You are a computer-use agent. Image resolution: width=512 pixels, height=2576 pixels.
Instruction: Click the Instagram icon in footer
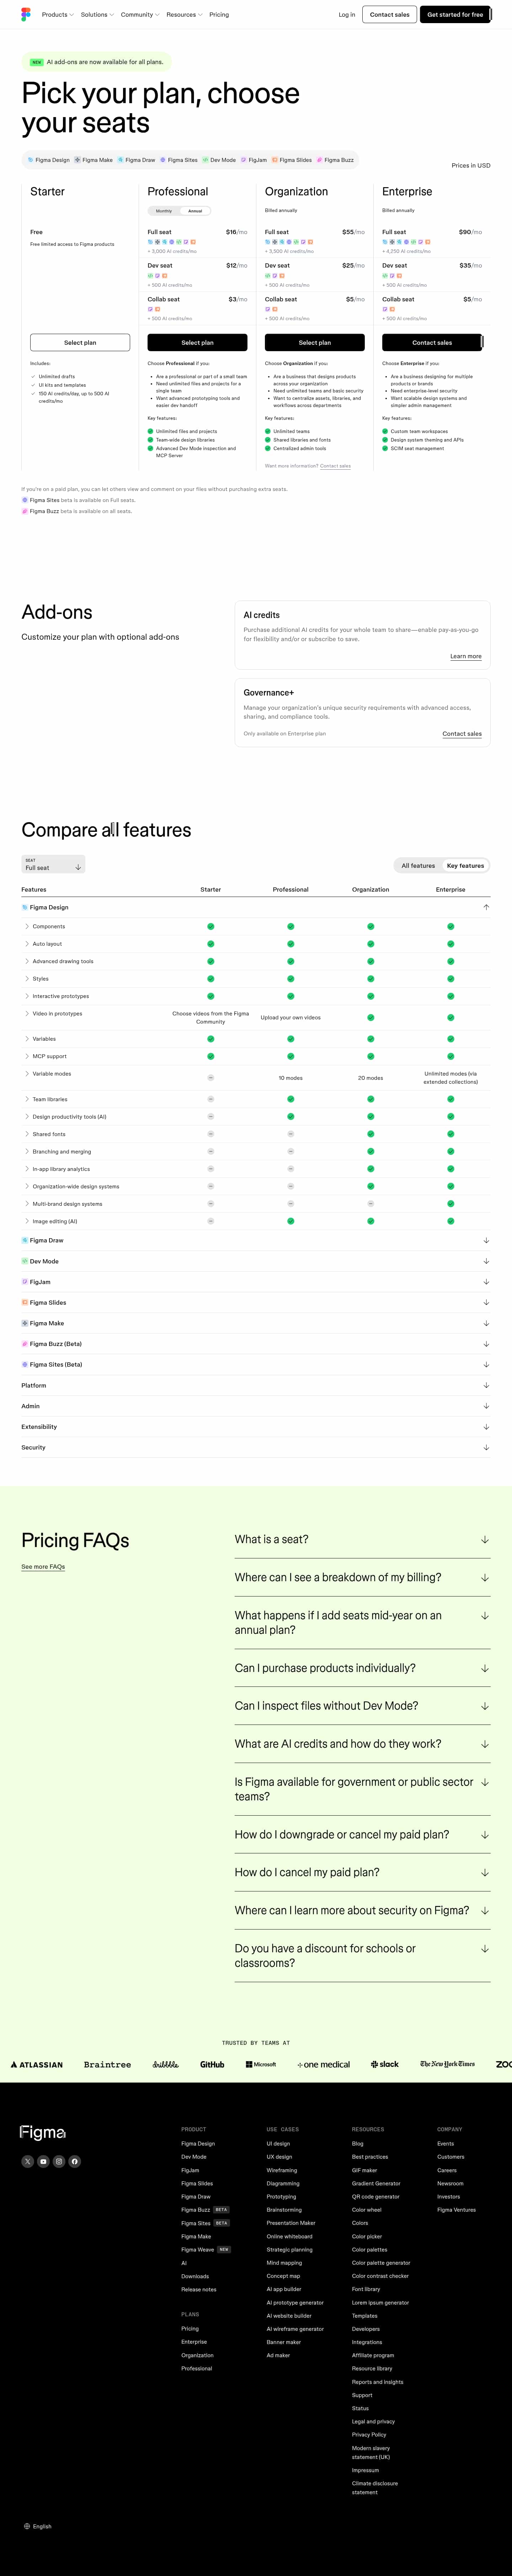click(59, 2161)
